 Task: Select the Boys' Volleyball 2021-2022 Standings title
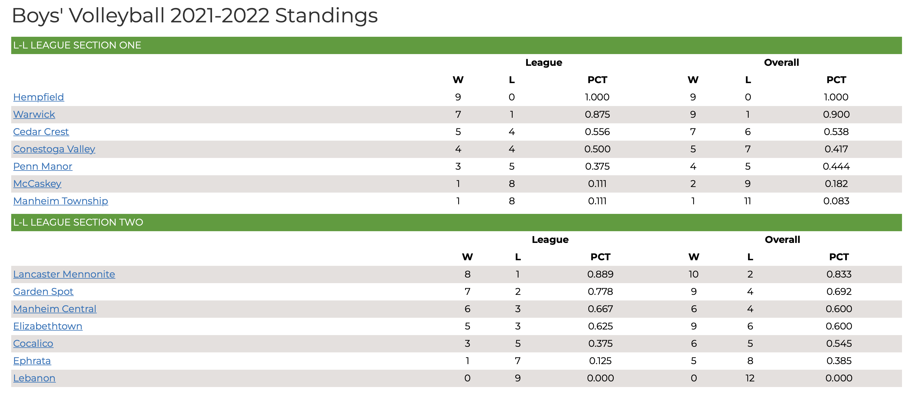tap(195, 15)
